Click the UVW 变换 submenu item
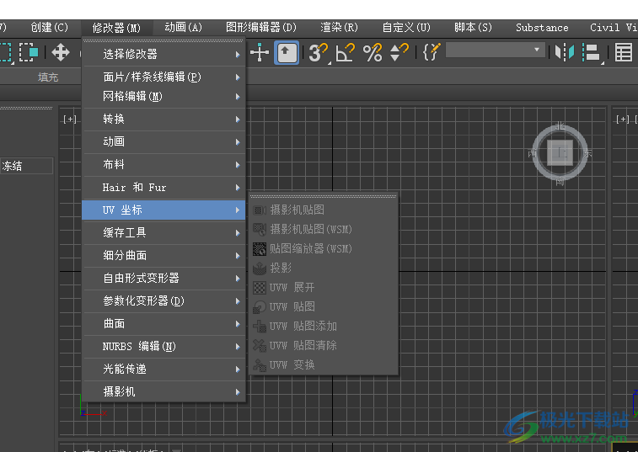 pos(323,365)
